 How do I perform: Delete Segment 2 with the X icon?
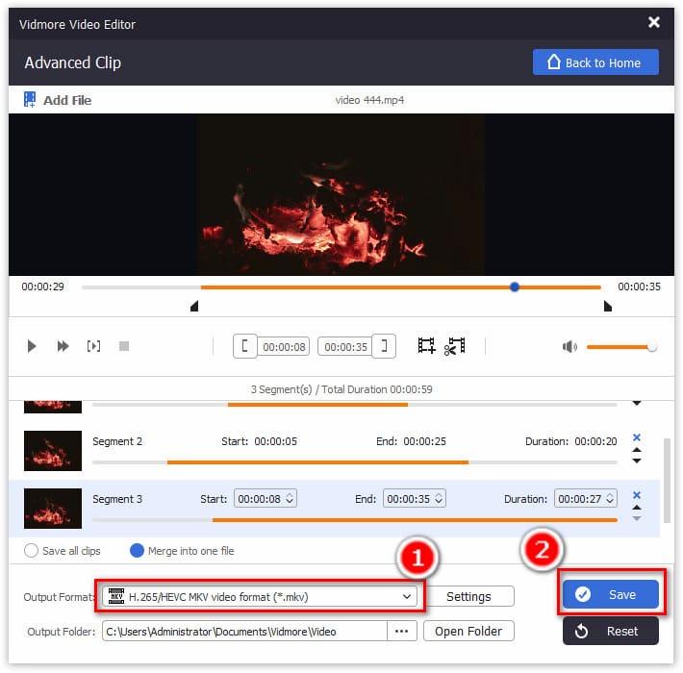pos(636,437)
